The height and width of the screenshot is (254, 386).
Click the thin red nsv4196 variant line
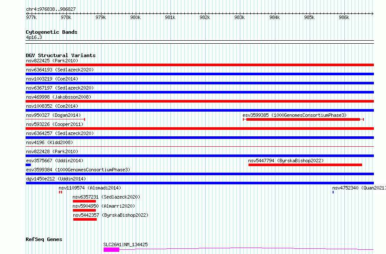(x=200, y=147)
